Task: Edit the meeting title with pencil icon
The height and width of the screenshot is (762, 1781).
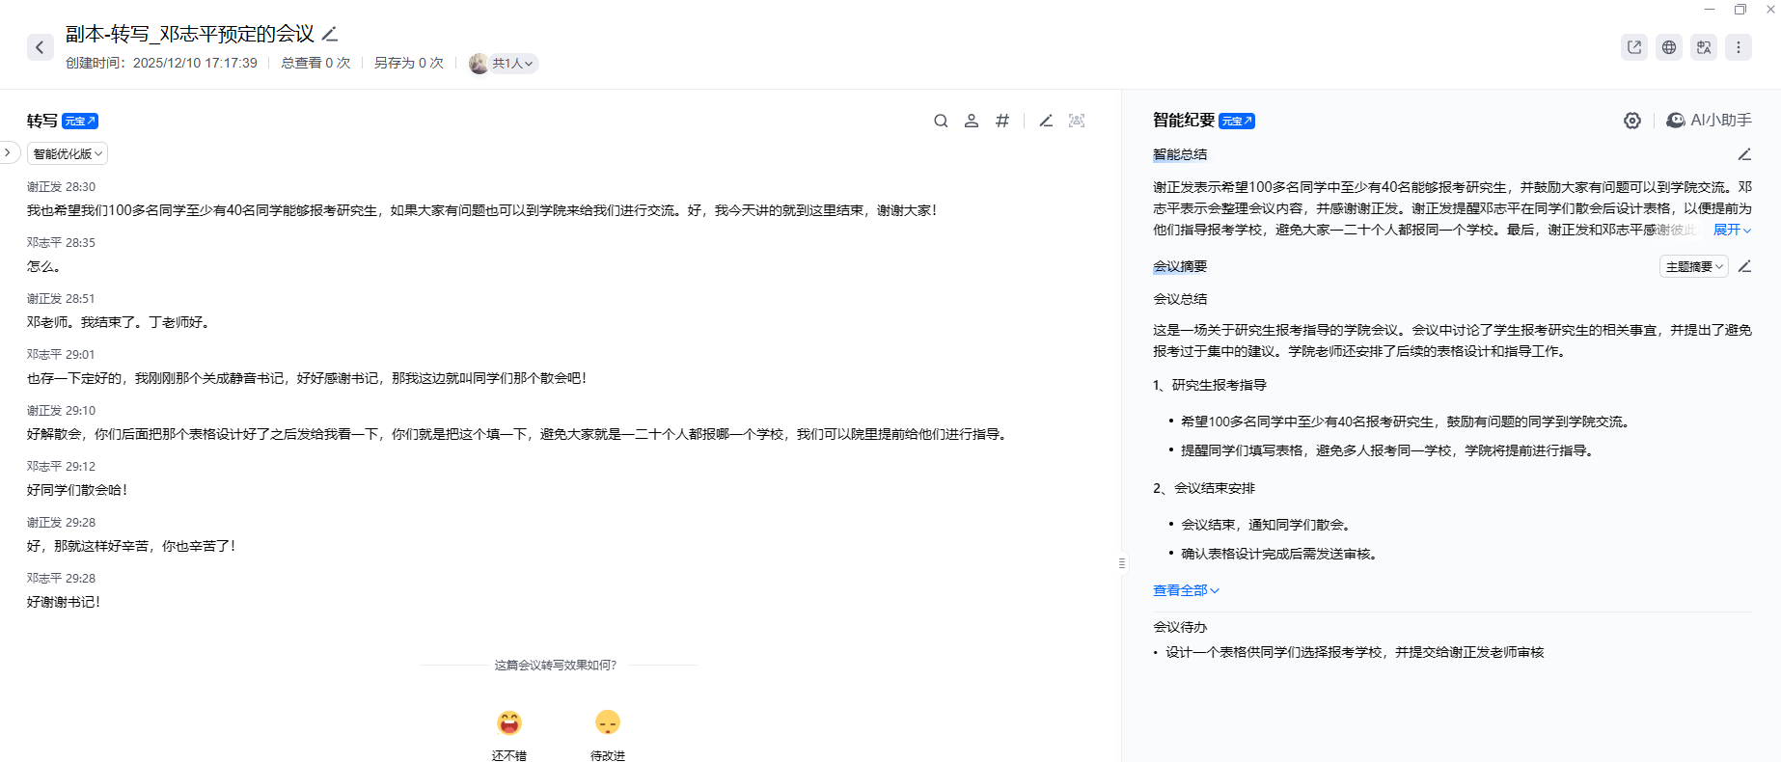Action: point(330,35)
